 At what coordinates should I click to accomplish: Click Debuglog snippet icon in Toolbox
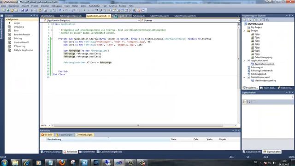tap(10, 27)
